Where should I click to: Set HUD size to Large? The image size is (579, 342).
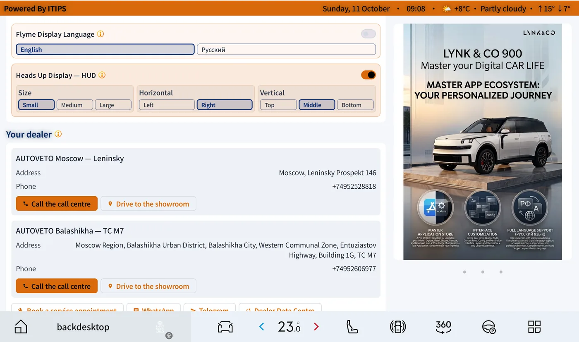click(x=113, y=105)
